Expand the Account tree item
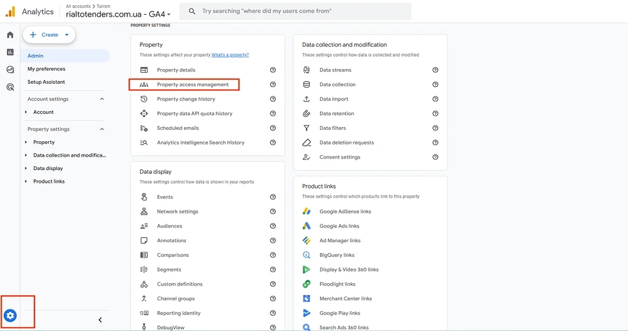The width and height of the screenshot is (628, 331). pos(26,112)
